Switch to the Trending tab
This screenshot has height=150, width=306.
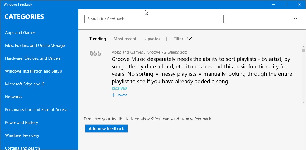tap(97, 39)
